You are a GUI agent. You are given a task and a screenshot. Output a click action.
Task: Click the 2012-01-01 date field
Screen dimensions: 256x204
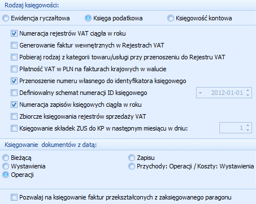pos(224,93)
